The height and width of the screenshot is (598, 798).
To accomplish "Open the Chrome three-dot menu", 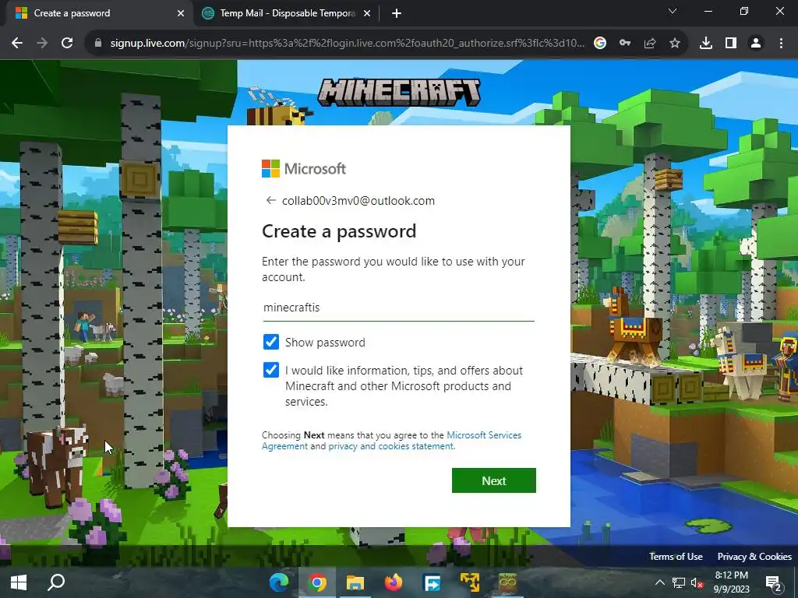I will coord(781,44).
